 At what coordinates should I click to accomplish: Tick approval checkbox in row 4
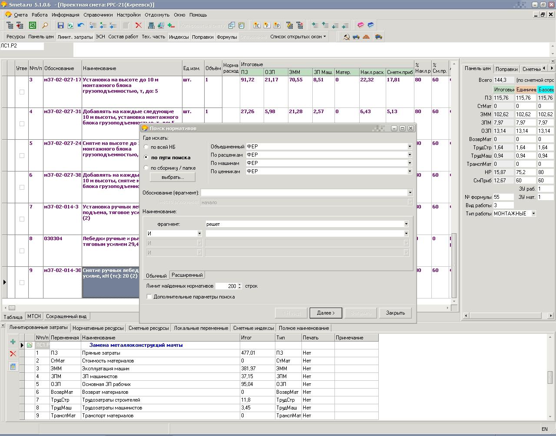(x=22, y=124)
